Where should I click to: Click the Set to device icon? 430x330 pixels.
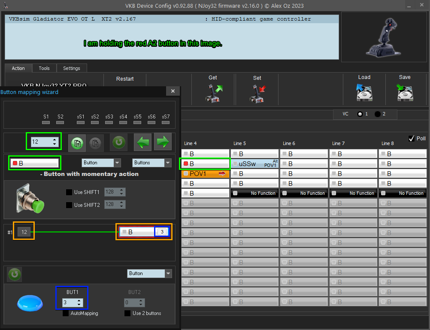click(257, 93)
